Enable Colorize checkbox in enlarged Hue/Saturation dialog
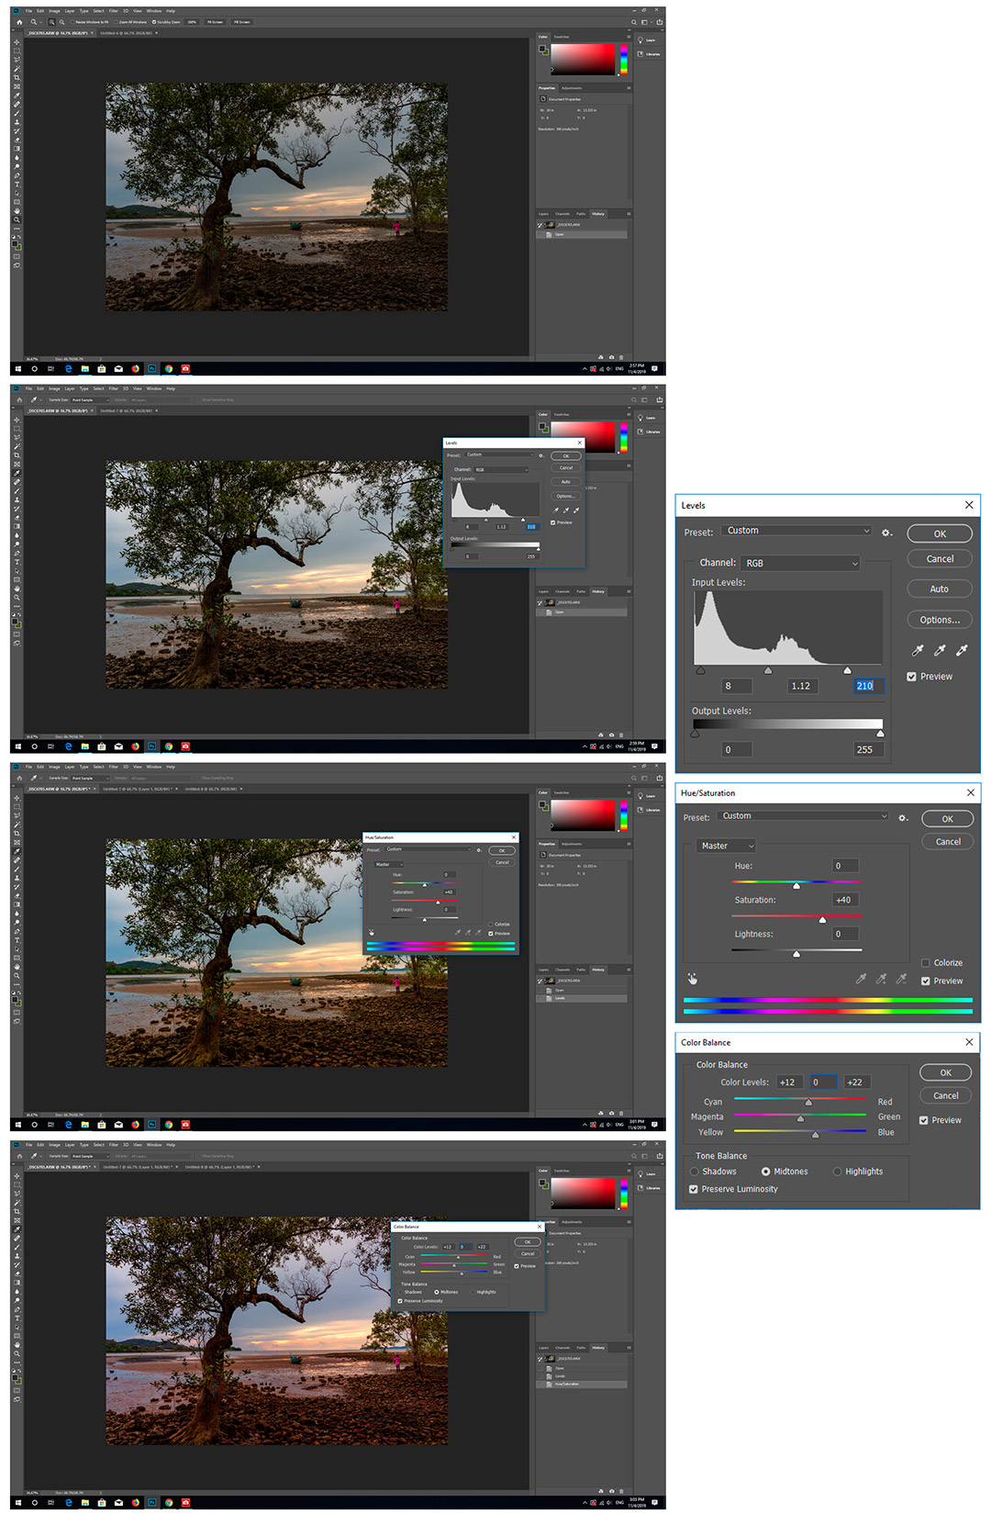Screen dimensions: 991x1514 [926, 963]
